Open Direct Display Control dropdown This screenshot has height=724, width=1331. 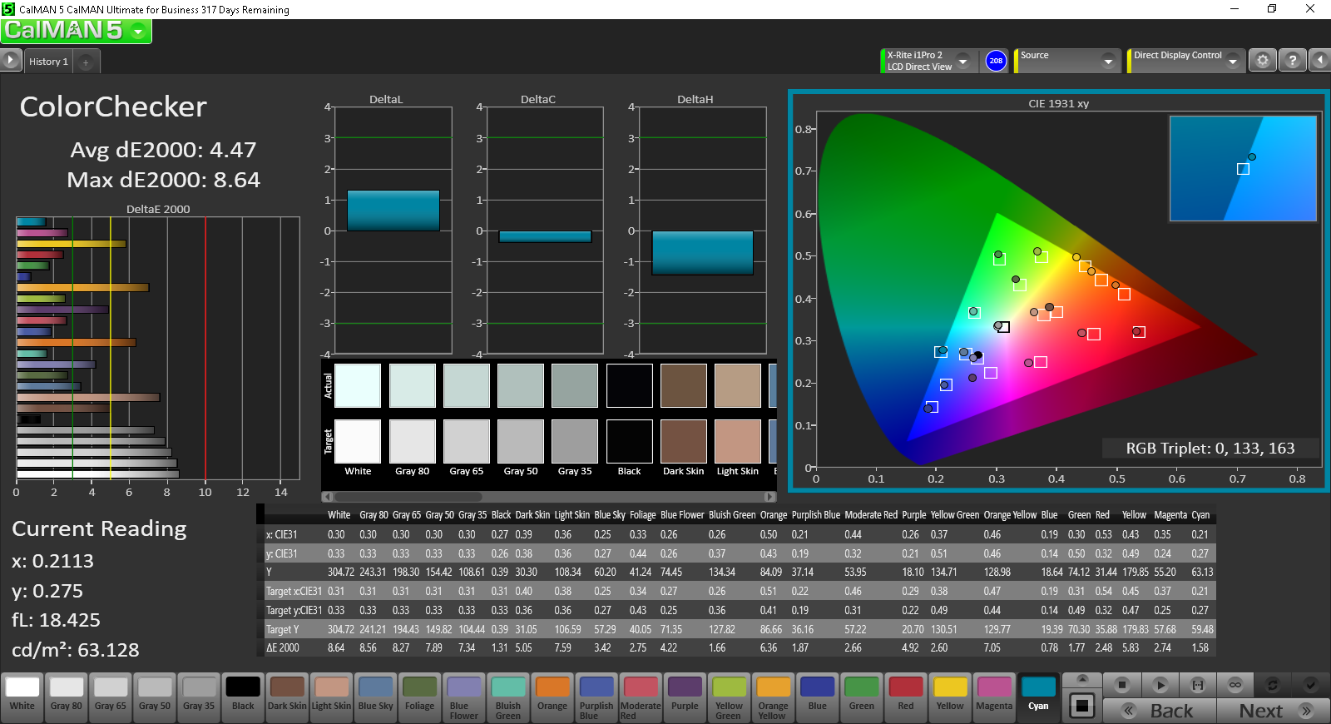[1186, 61]
